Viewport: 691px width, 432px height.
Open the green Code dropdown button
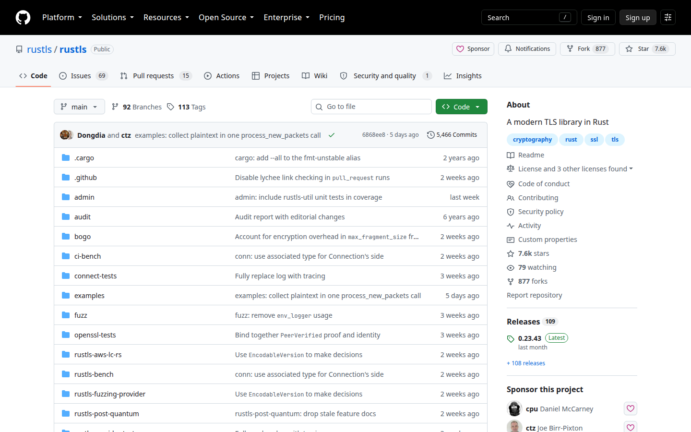pos(462,107)
